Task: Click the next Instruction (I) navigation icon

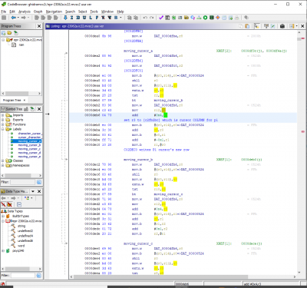Action: point(71,18)
